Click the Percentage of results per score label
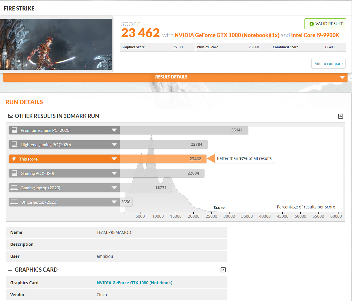This screenshot has width=352, height=301. [x=306, y=207]
